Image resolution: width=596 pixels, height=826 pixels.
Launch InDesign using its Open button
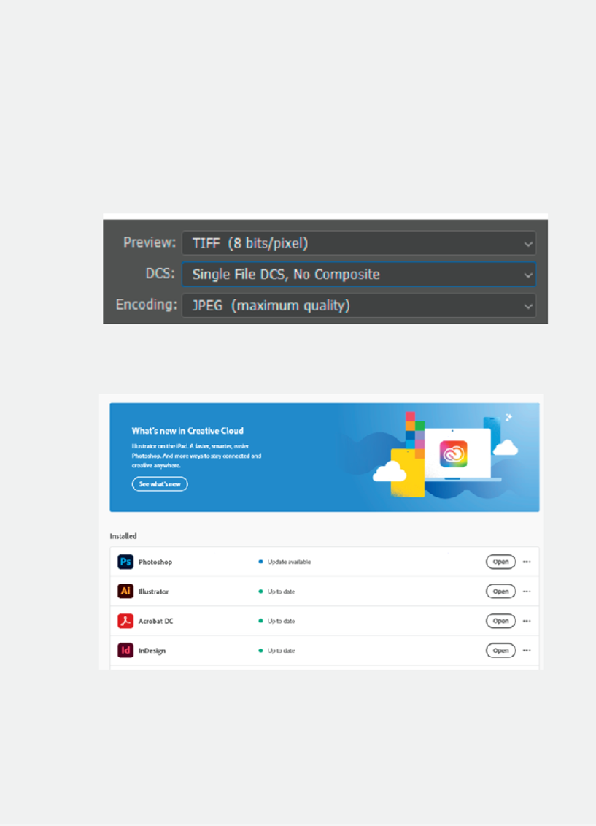pyautogui.click(x=500, y=650)
